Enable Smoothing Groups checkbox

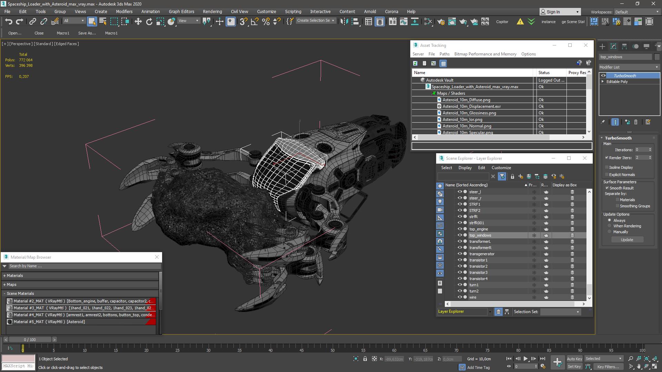[x=618, y=206]
